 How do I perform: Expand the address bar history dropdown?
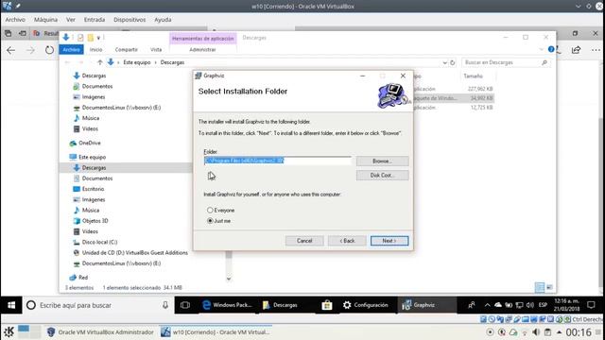444,62
